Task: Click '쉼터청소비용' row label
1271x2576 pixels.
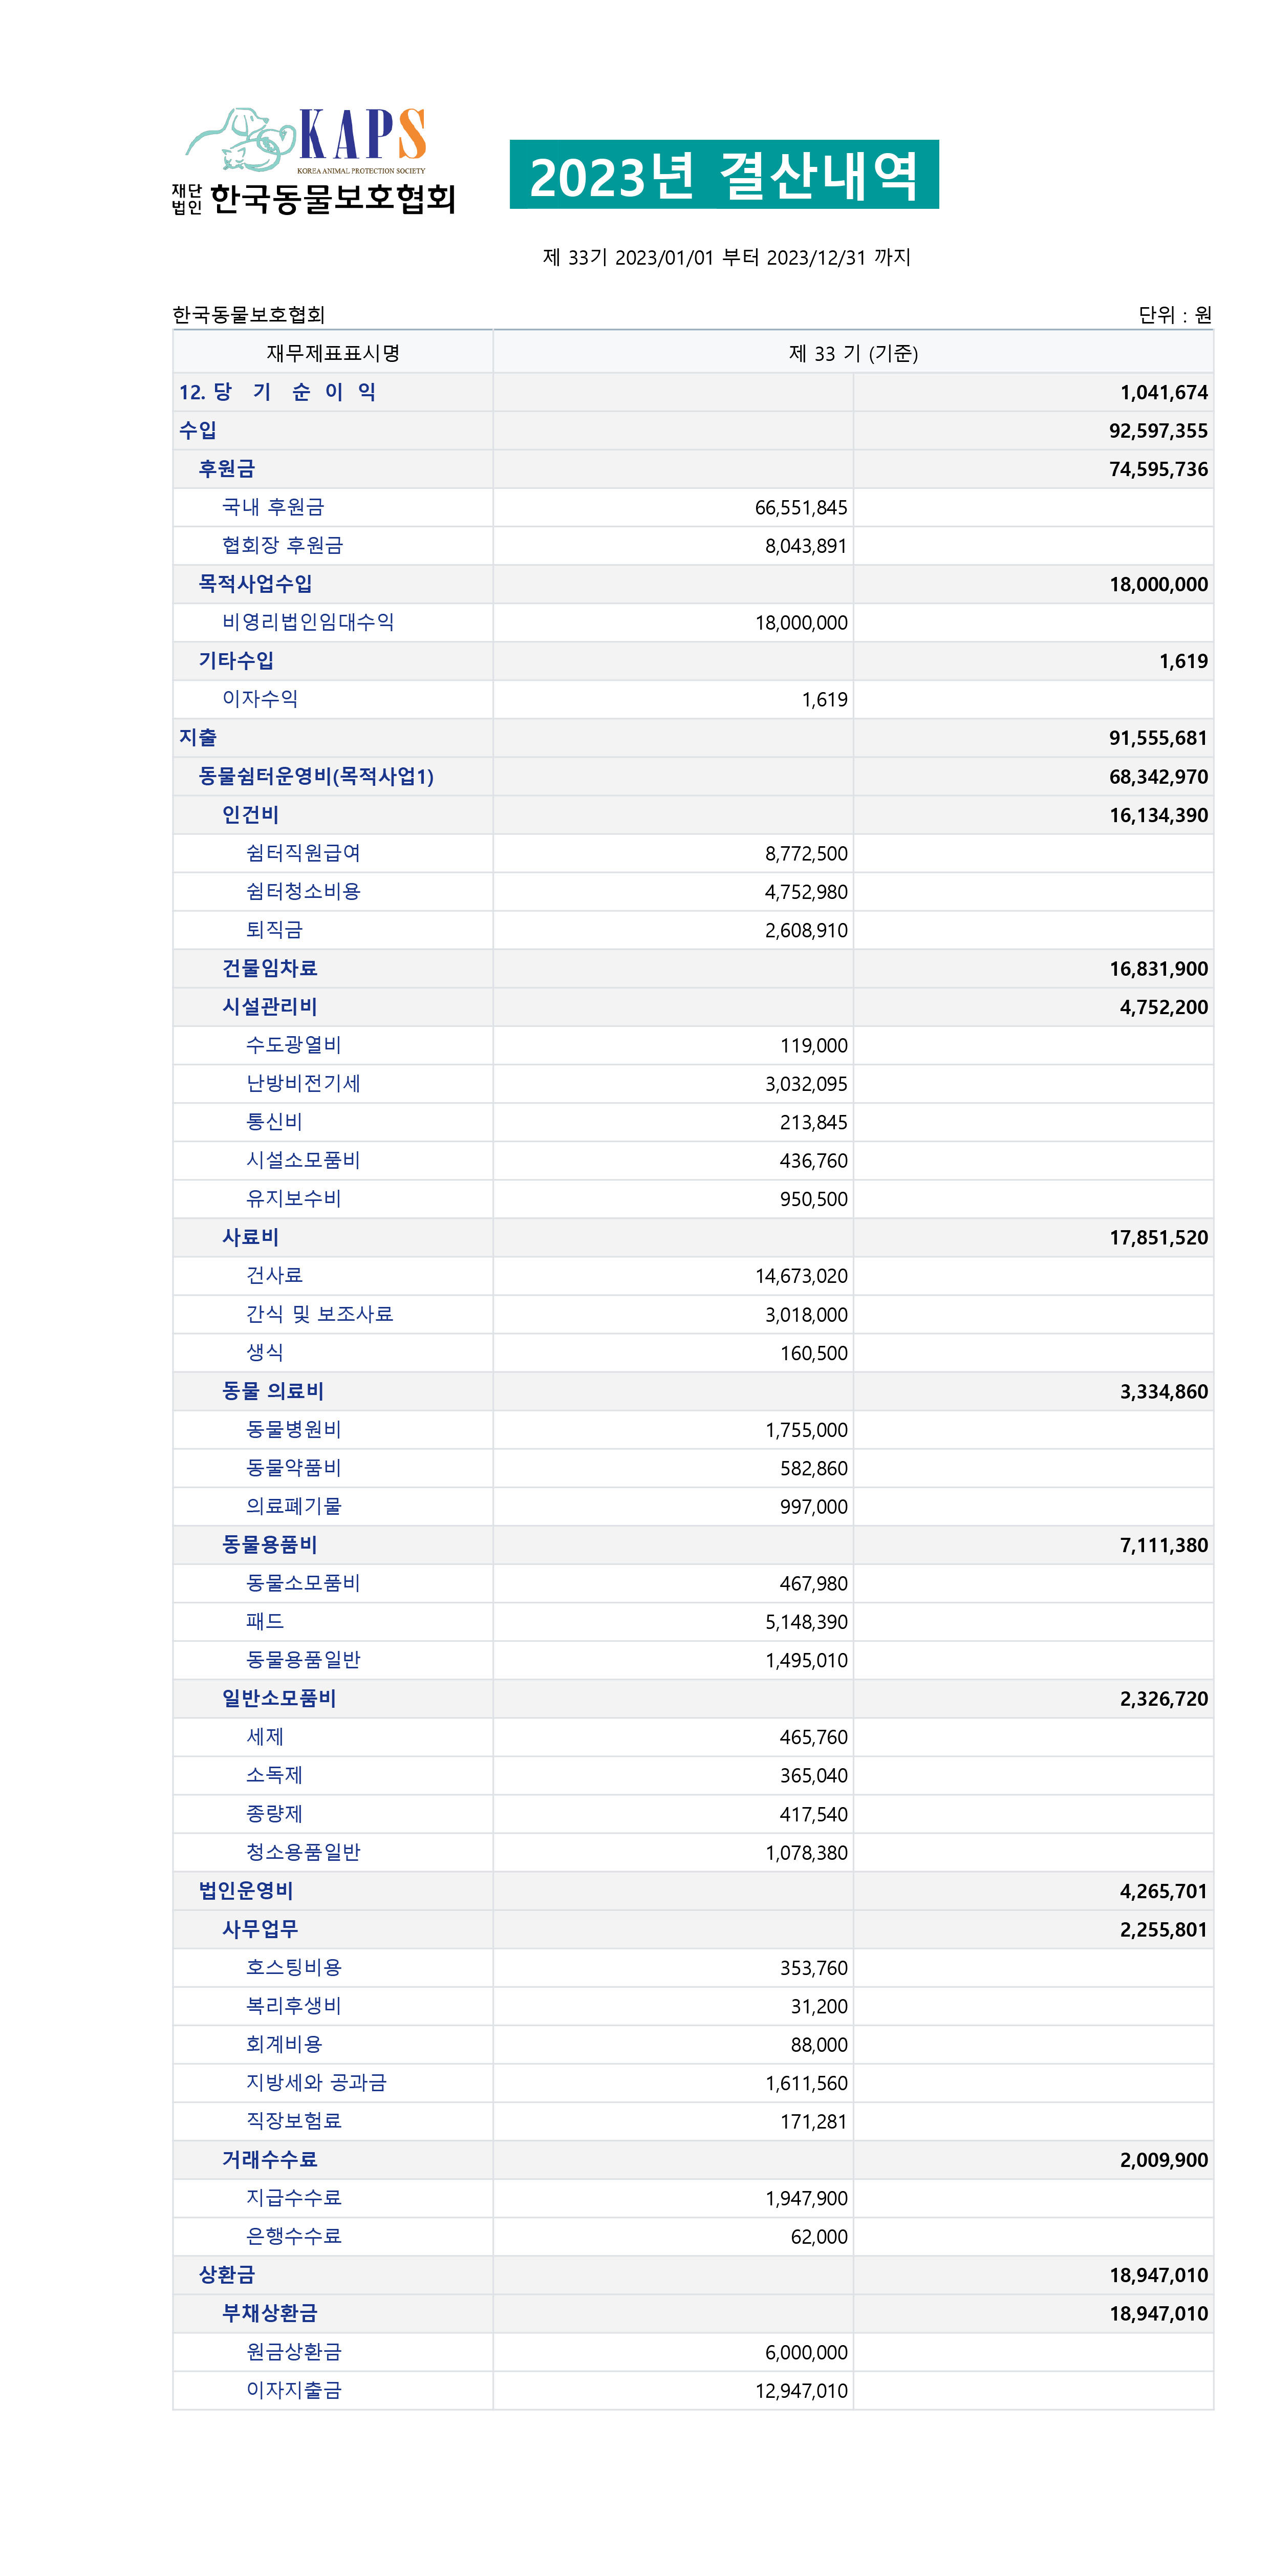Action: 303,891
